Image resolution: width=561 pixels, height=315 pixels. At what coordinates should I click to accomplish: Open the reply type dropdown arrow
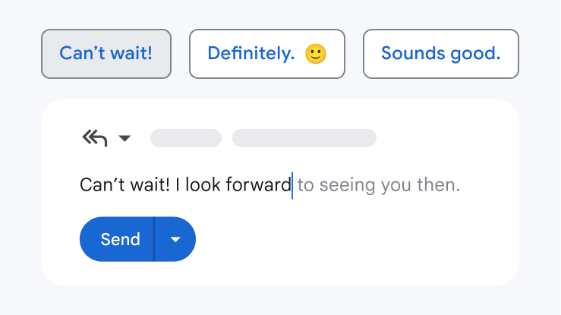125,138
